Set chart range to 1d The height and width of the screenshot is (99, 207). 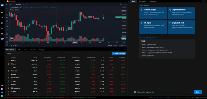(x=16, y=46)
